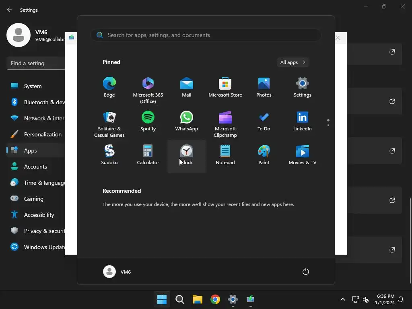Select Gaming in Settings sidebar
The height and width of the screenshot is (309, 412).
click(x=36, y=199)
